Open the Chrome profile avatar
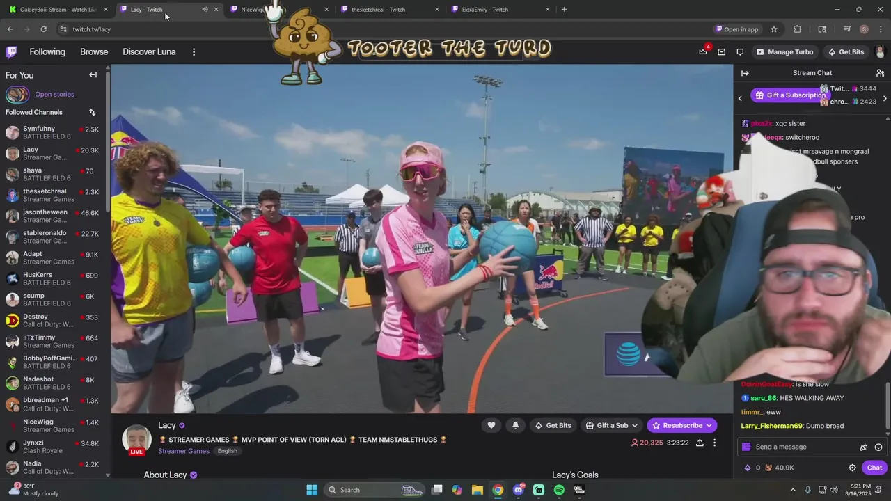The image size is (891, 501). pyautogui.click(x=864, y=29)
